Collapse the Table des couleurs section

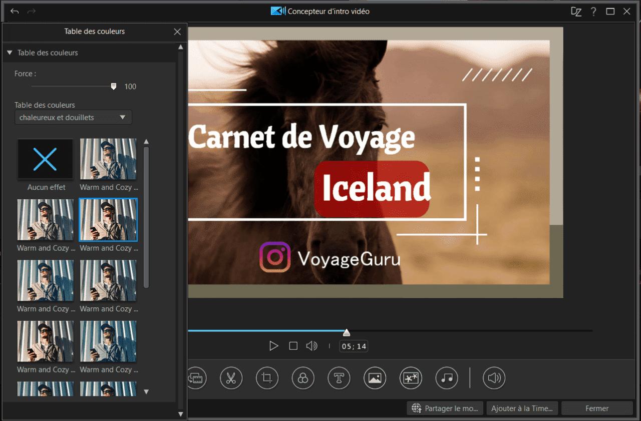(10, 53)
